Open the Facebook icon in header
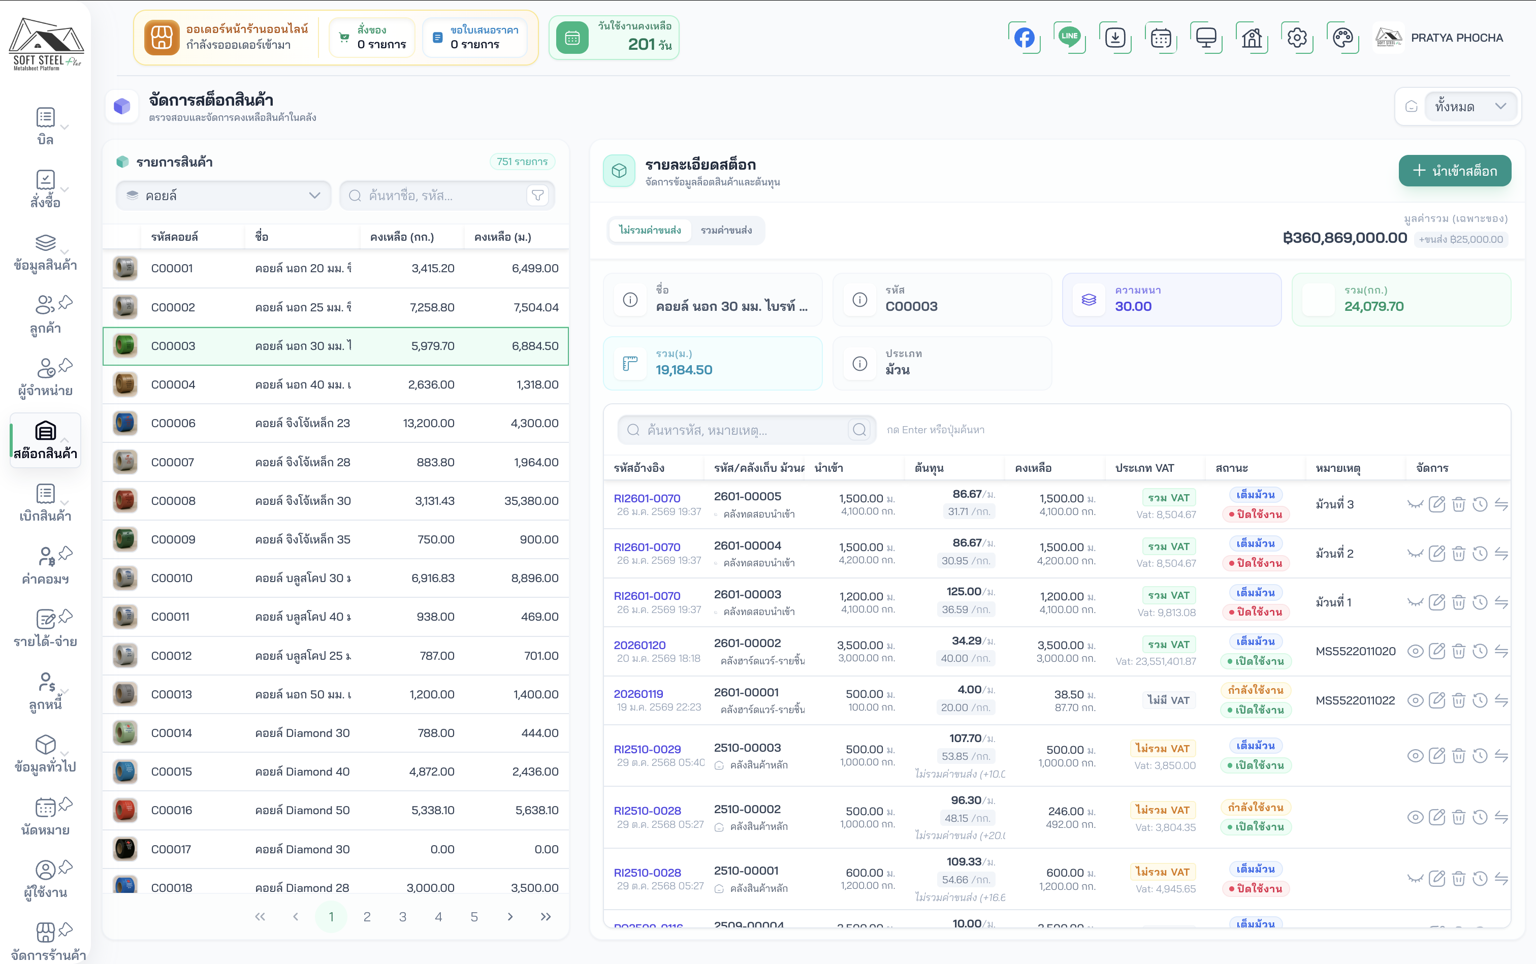 pyautogui.click(x=1024, y=38)
